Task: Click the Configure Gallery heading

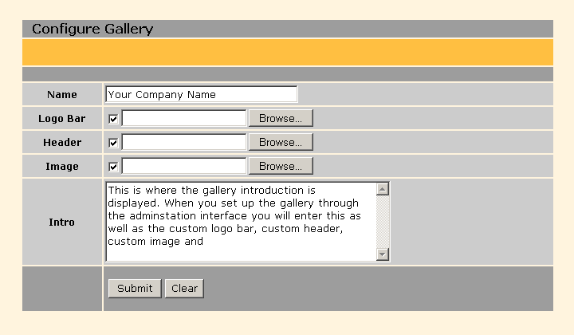Action: point(92,30)
